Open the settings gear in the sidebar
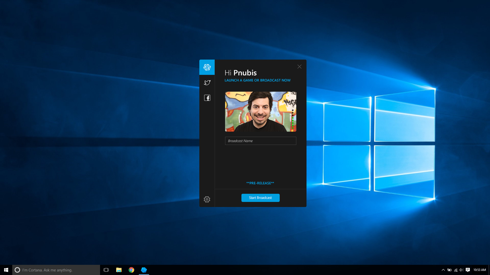 click(207, 199)
